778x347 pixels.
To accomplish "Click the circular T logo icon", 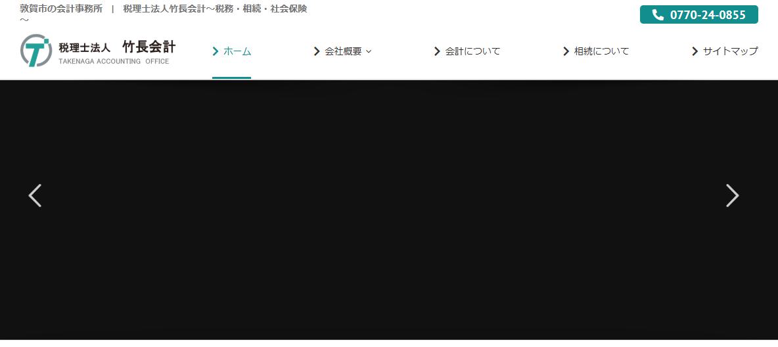I will (36, 51).
